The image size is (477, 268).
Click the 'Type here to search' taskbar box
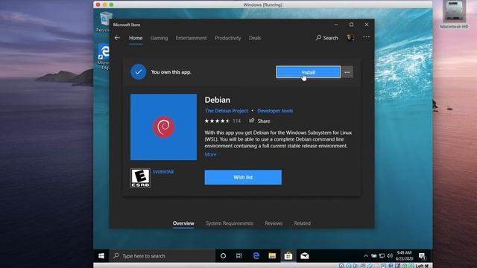point(162,256)
